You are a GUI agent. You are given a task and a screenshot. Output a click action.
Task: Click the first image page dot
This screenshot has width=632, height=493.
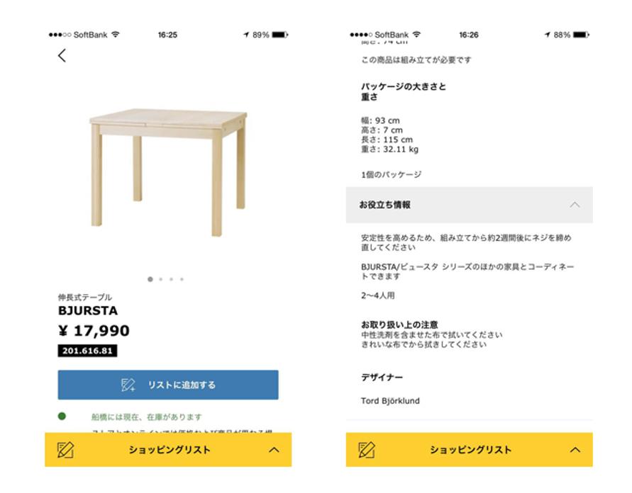tap(150, 280)
